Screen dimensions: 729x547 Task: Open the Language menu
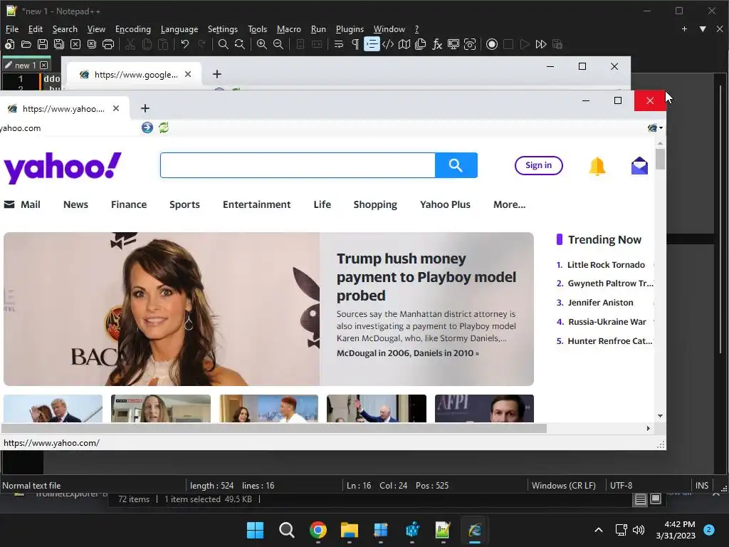(179, 28)
